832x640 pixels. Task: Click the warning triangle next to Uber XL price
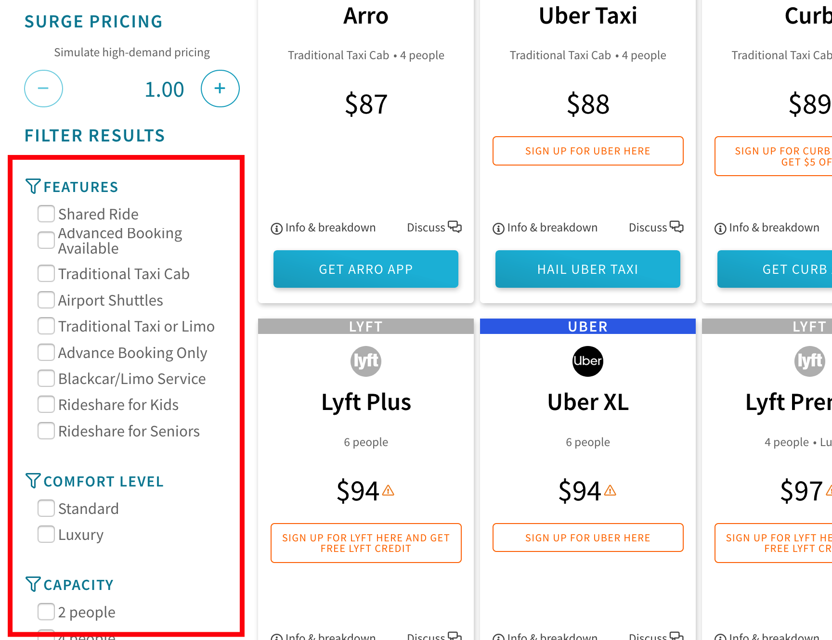[x=610, y=491]
